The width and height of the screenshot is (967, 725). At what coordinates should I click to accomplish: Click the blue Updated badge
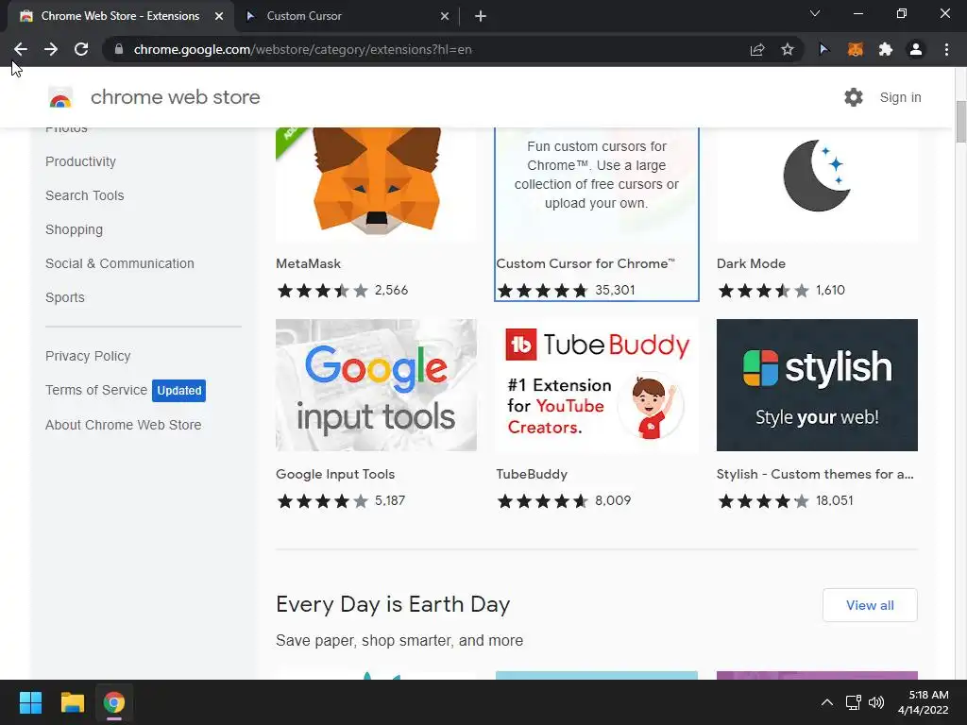tap(178, 390)
